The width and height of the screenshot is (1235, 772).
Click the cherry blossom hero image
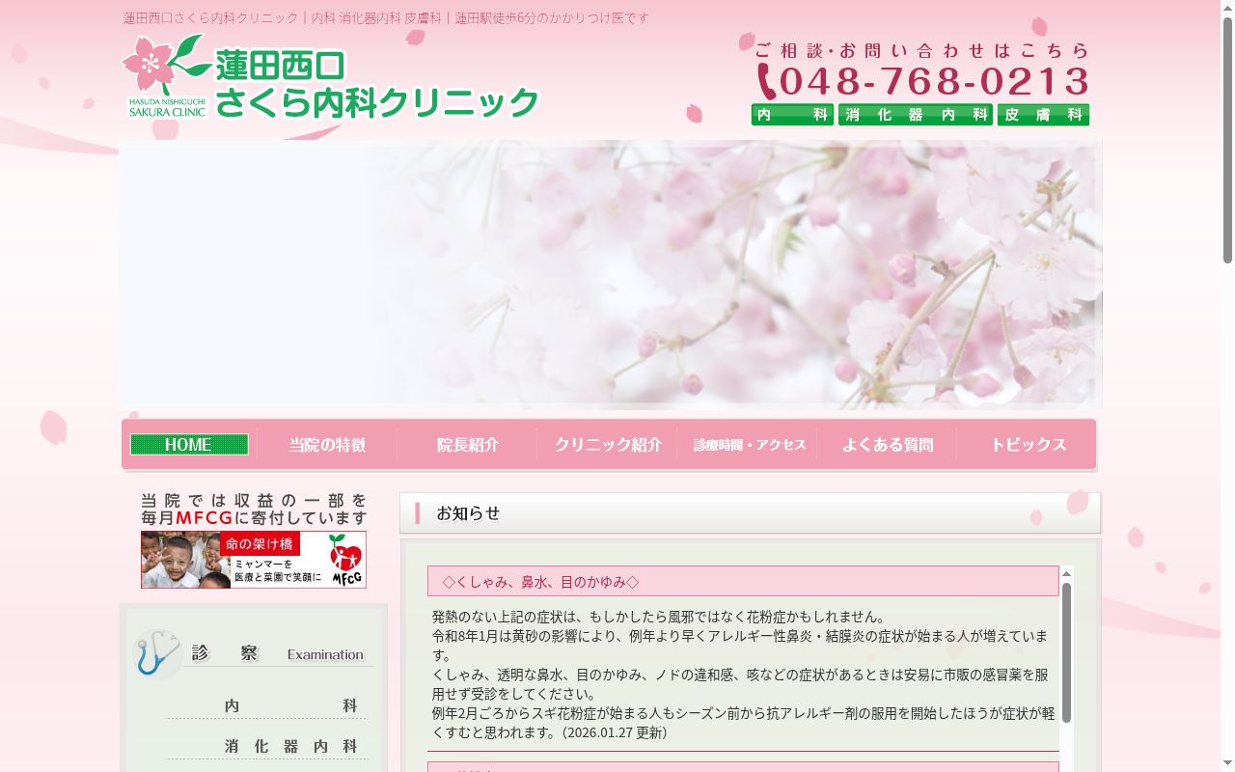tap(611, 274)
